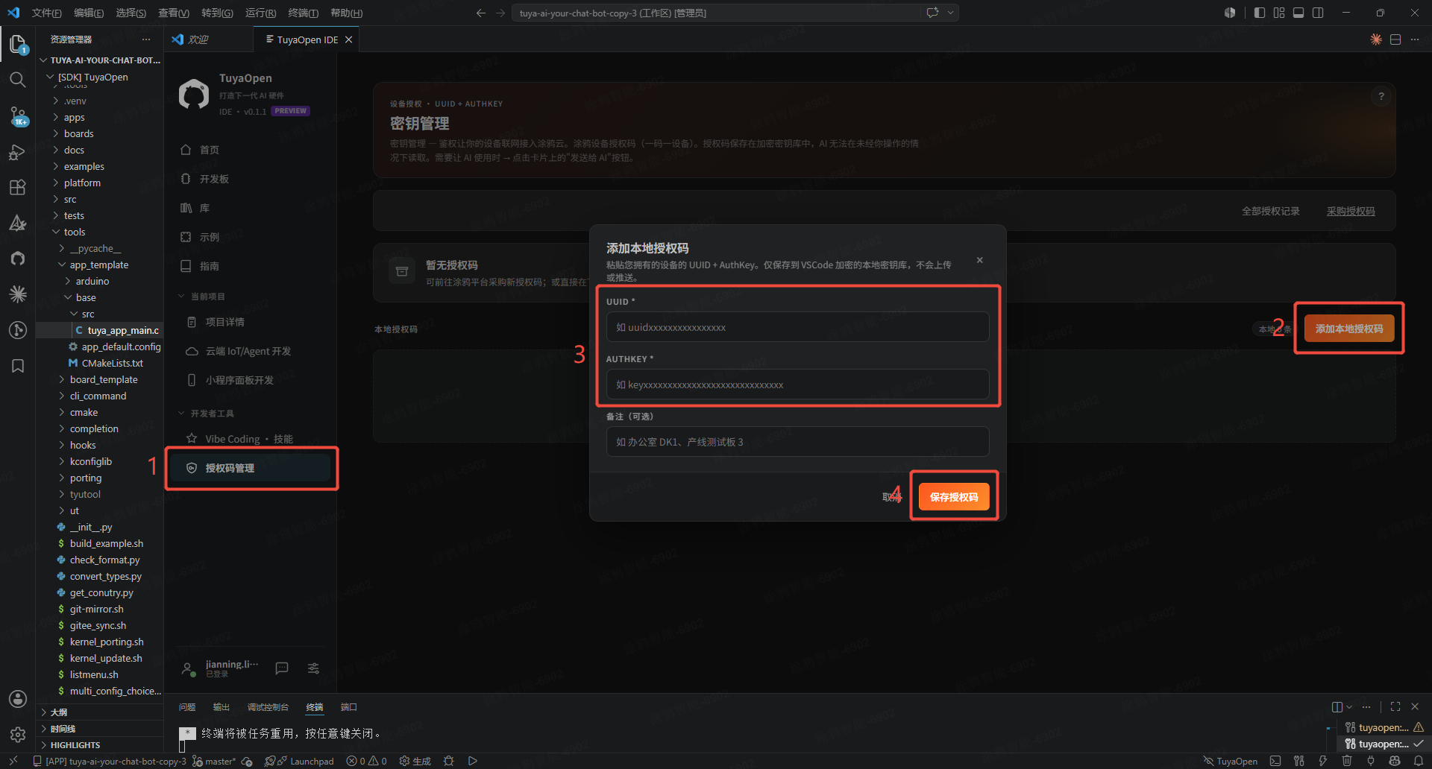Open the Search view in activity bar
Screen dimensions: 1432x769
[x=18, y=80]
